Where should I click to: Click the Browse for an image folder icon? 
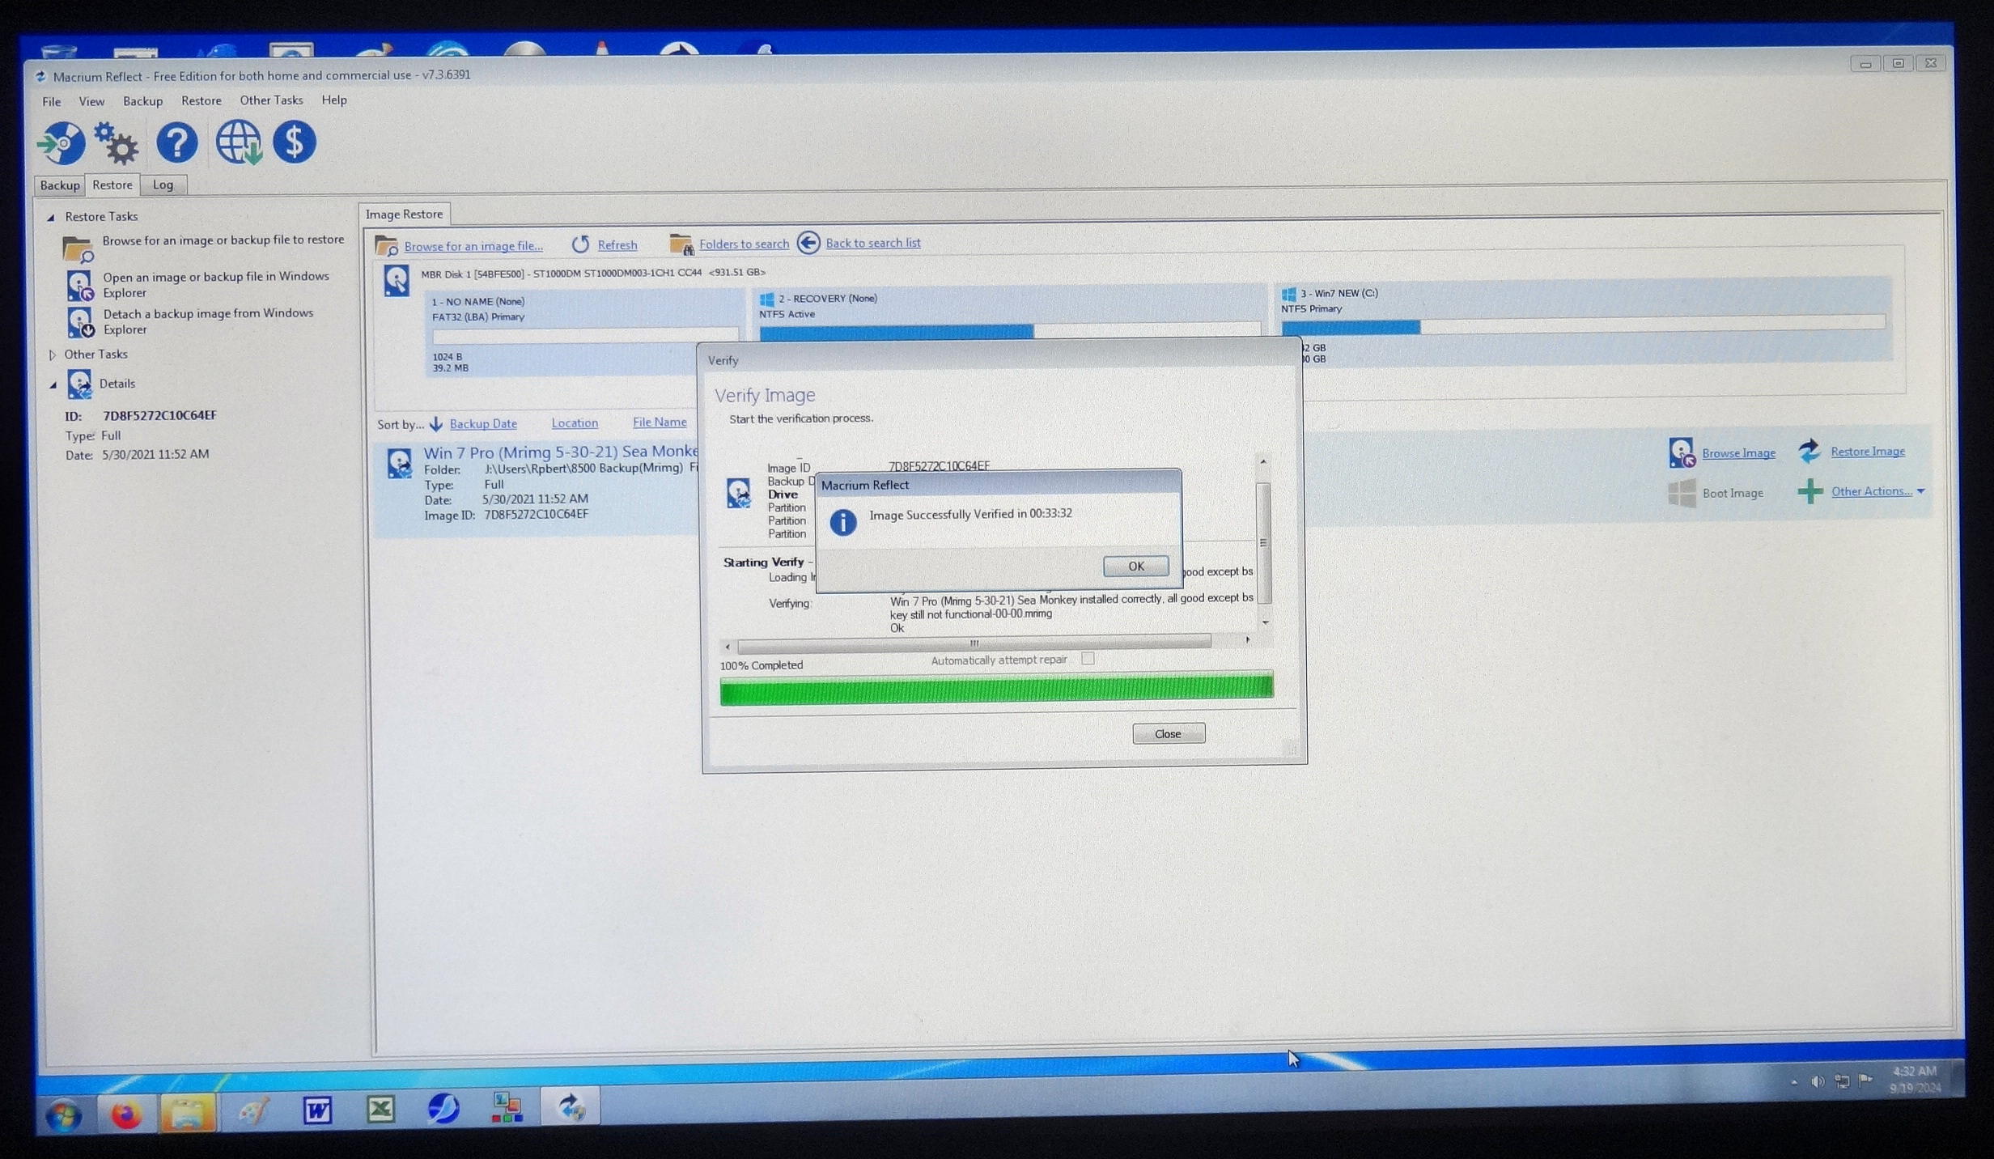pos(78,248)
